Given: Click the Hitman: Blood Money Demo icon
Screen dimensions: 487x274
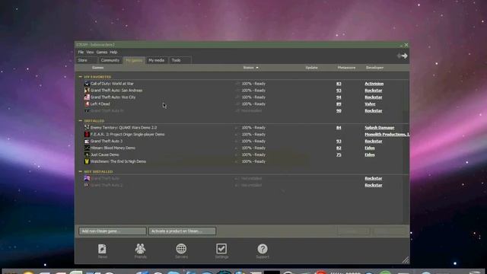Looking at the screenshot, I should coord(87,148).
